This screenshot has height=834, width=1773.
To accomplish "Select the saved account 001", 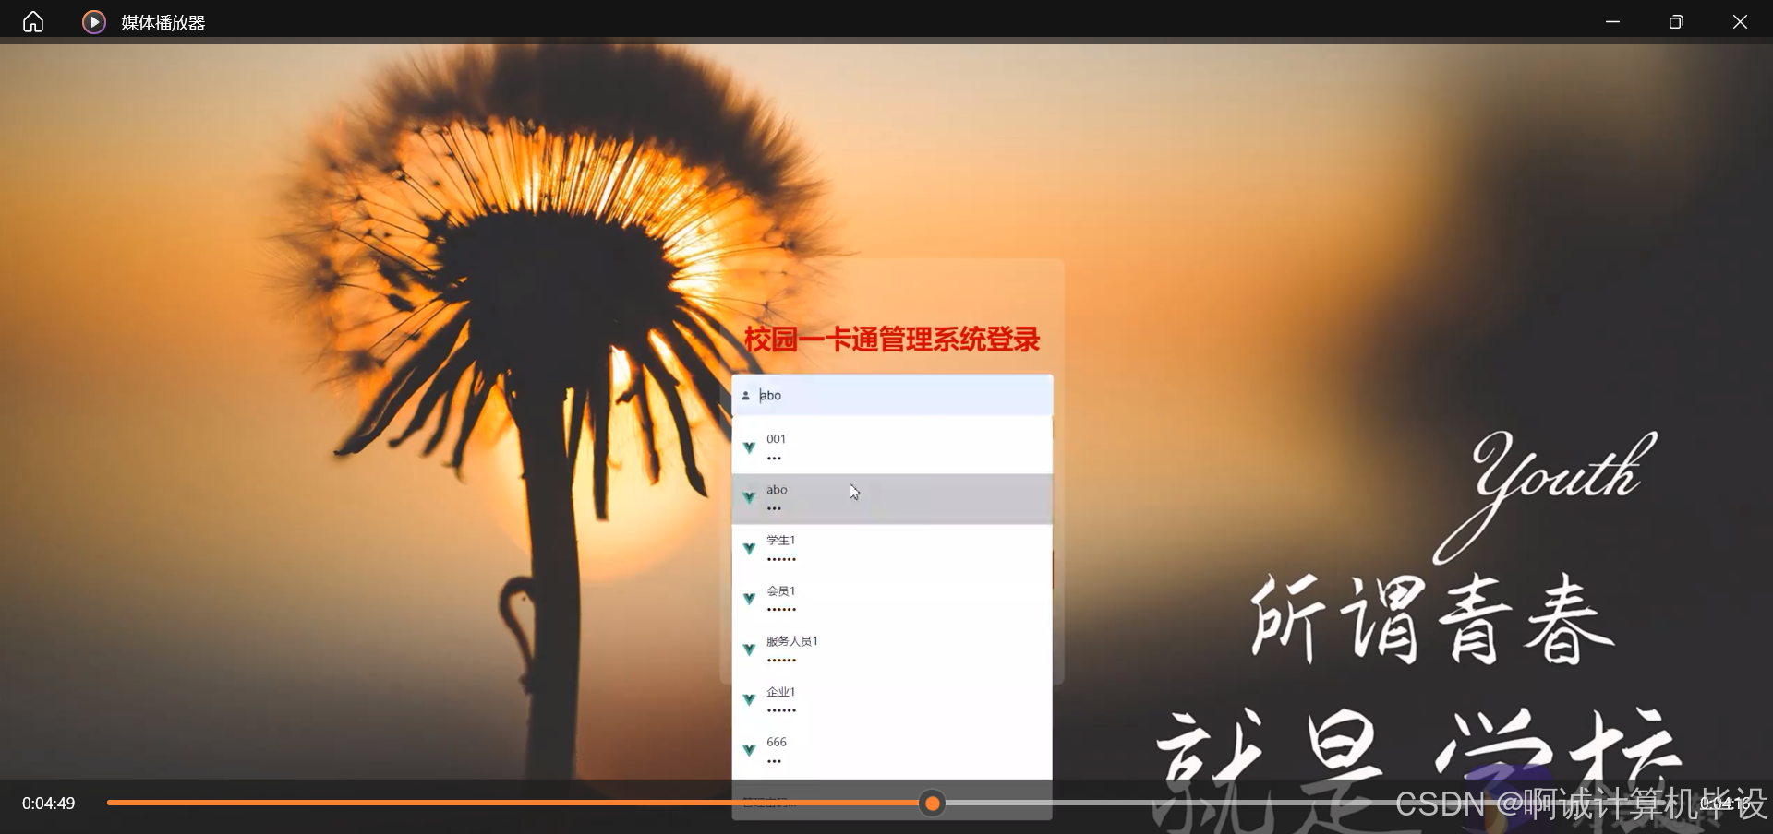I will (892, 448).
